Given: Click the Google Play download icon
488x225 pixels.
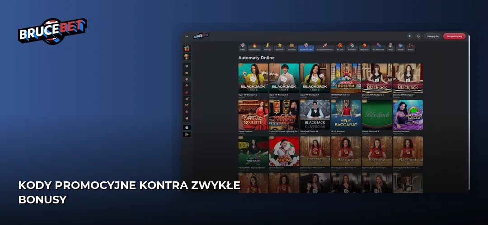Looking at the screenshot, I should point(187,135).
